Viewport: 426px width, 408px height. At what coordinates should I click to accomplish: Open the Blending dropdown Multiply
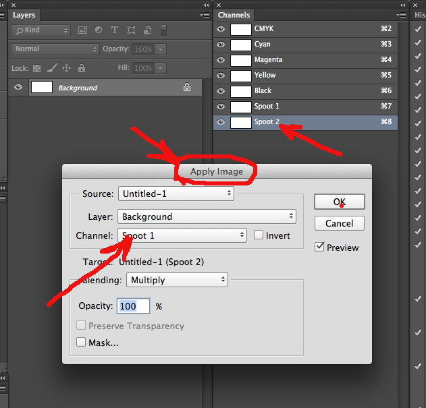pos(177,280)
